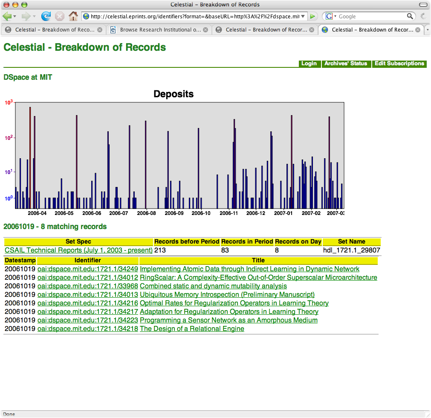Expand the URL history dropdown arrow
The width and height of the screenshot is (431, 418).
[303, 17]
